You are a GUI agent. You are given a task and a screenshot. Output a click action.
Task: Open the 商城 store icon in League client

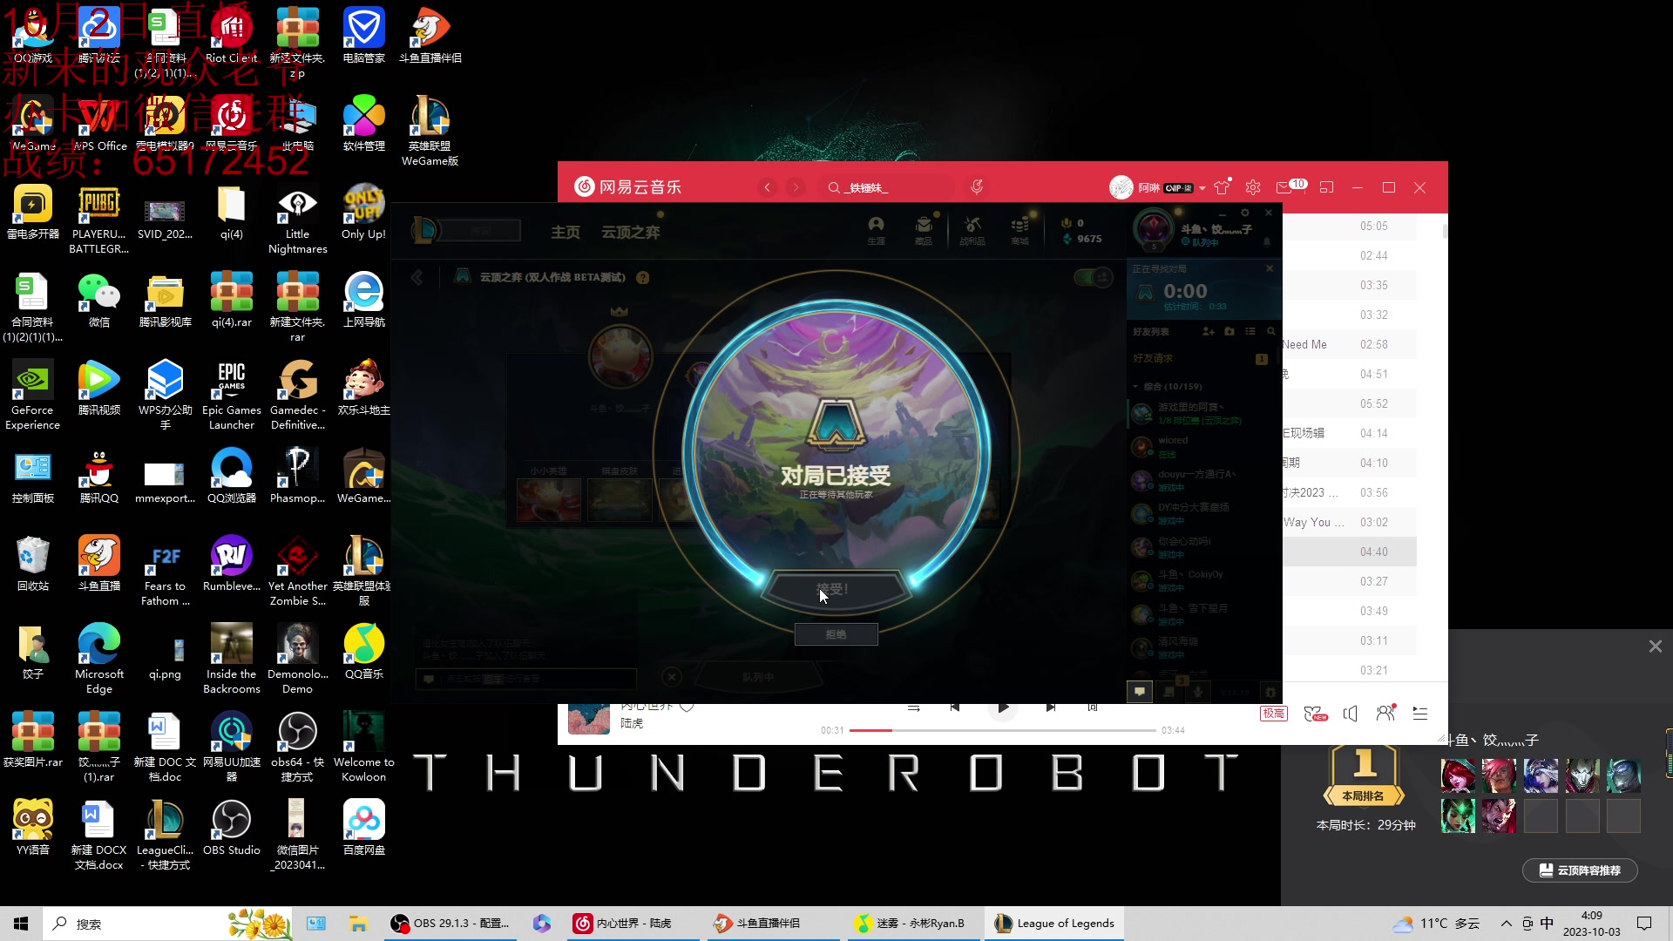click(1020, 231)
